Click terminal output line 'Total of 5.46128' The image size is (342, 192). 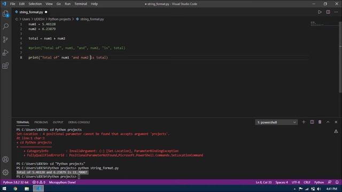click(x=52, y=172)
